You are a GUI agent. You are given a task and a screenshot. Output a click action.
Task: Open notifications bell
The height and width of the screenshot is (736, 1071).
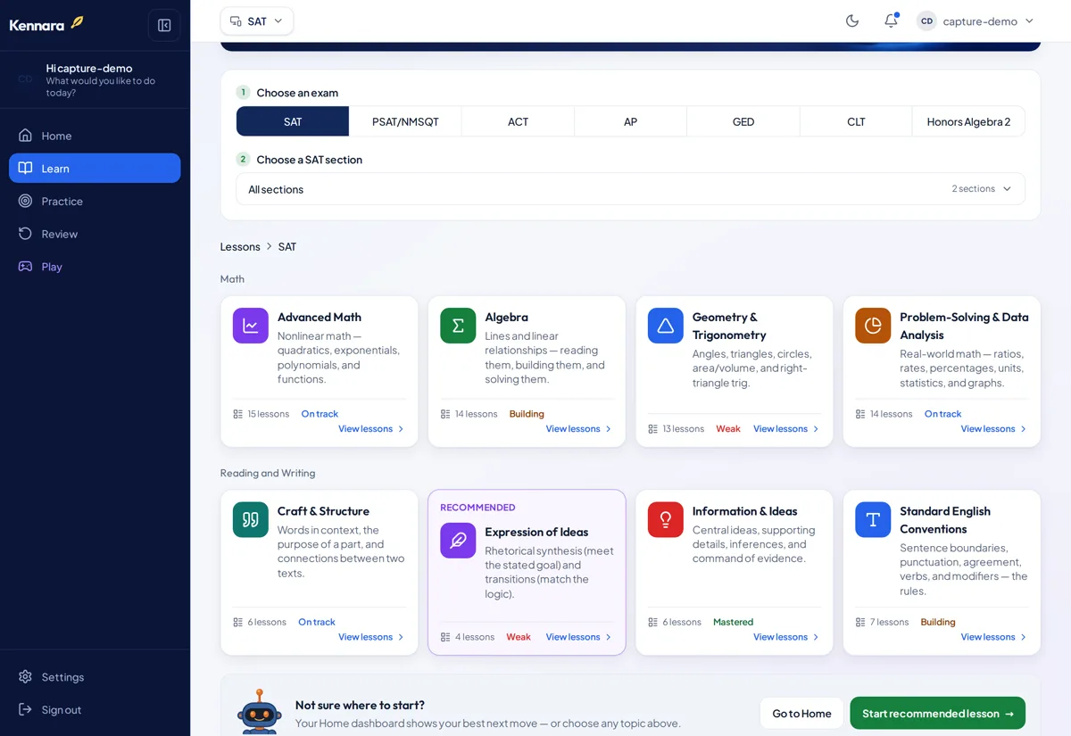click(x=891, y=21)
